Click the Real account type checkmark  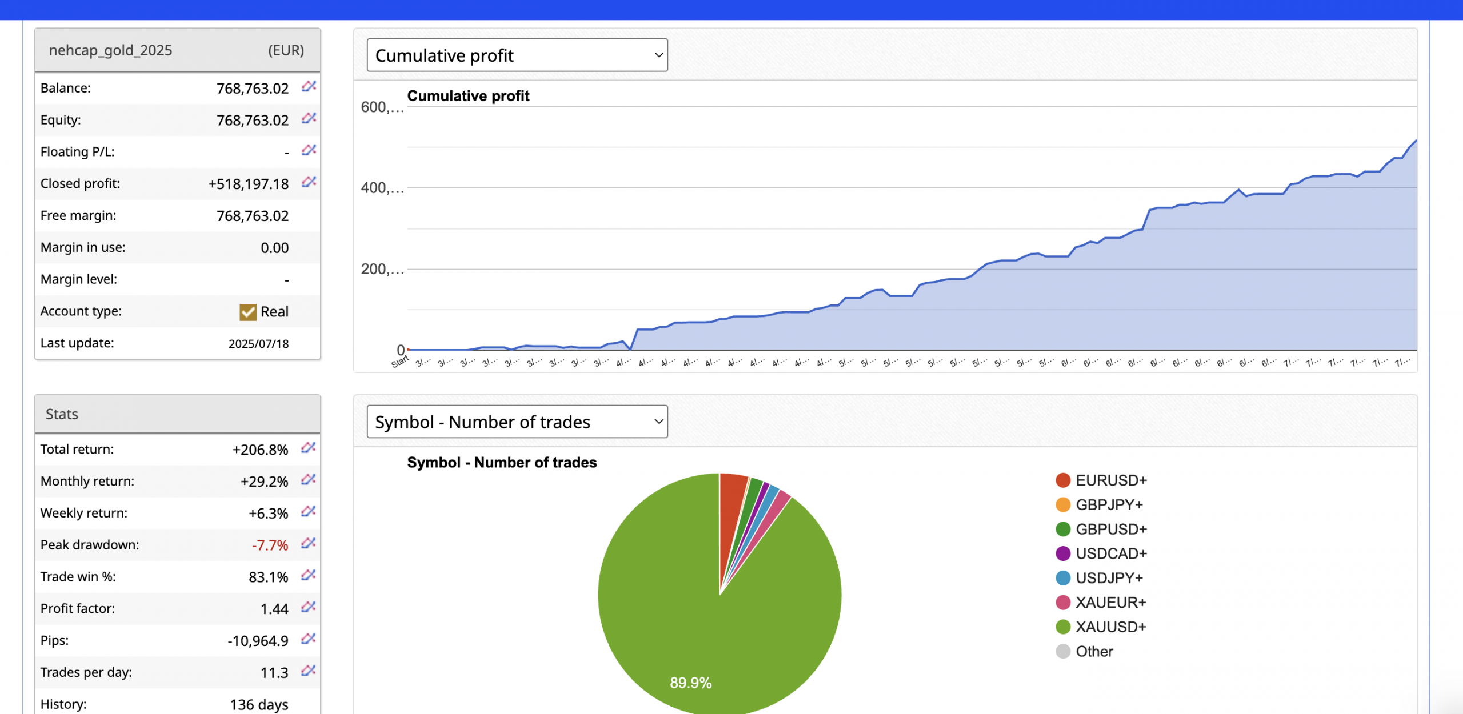coord(248,312)
